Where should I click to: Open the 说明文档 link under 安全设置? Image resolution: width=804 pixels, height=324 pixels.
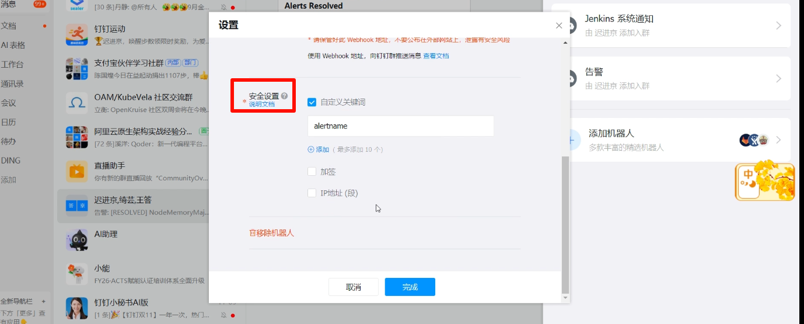[x=262, y=104]
